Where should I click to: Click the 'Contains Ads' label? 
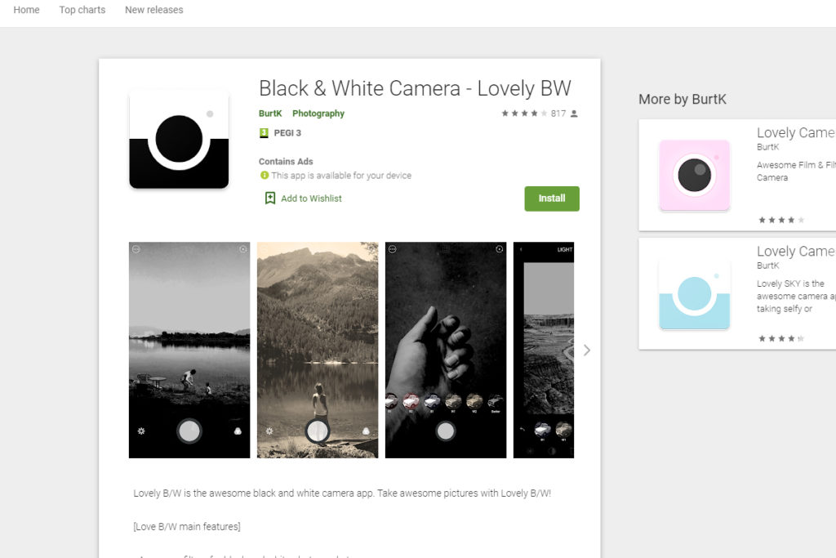pyautogui.click(x=286, y=161)
